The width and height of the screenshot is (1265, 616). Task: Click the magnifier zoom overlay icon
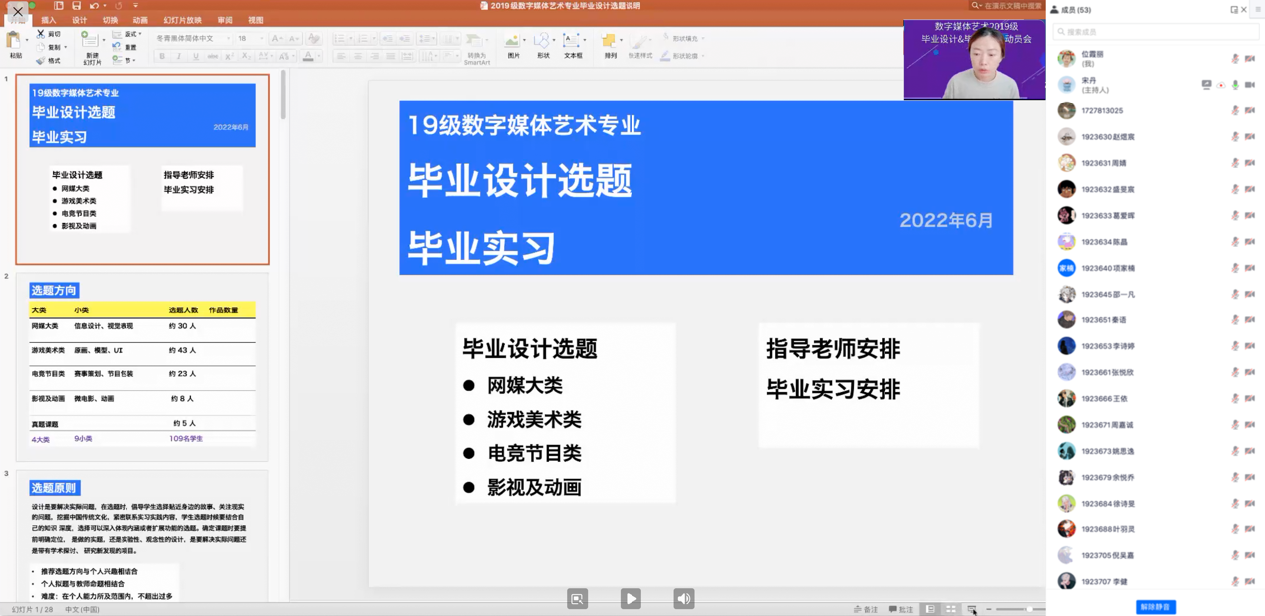coord(577,598)
